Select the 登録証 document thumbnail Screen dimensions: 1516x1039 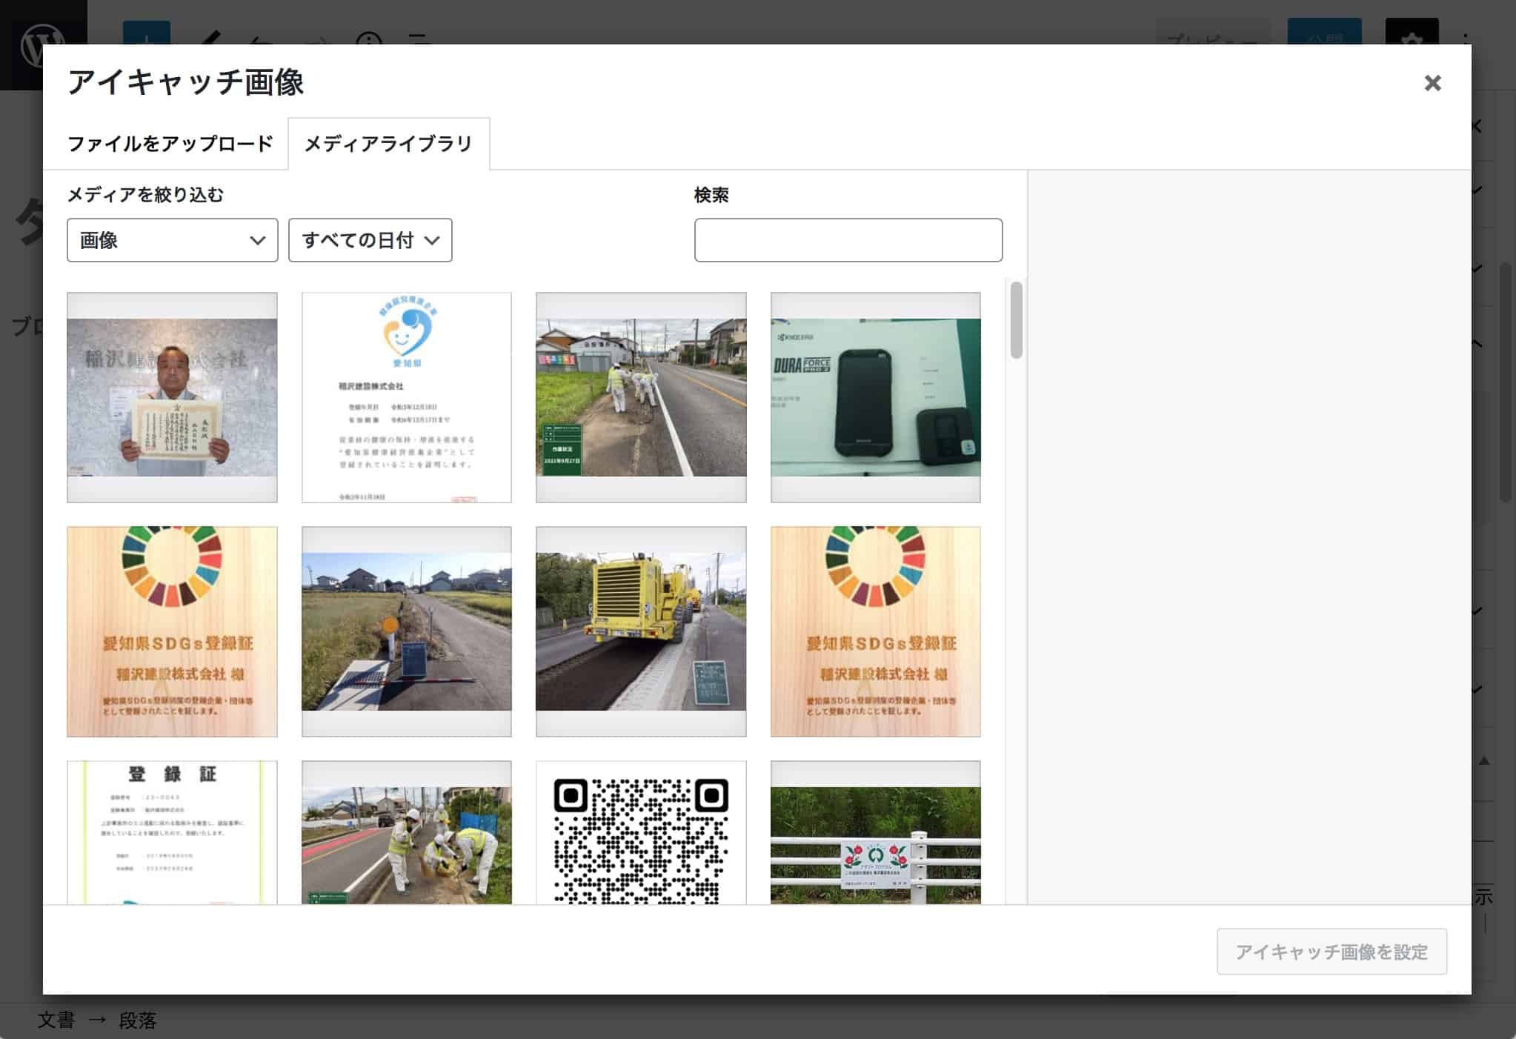173,832
